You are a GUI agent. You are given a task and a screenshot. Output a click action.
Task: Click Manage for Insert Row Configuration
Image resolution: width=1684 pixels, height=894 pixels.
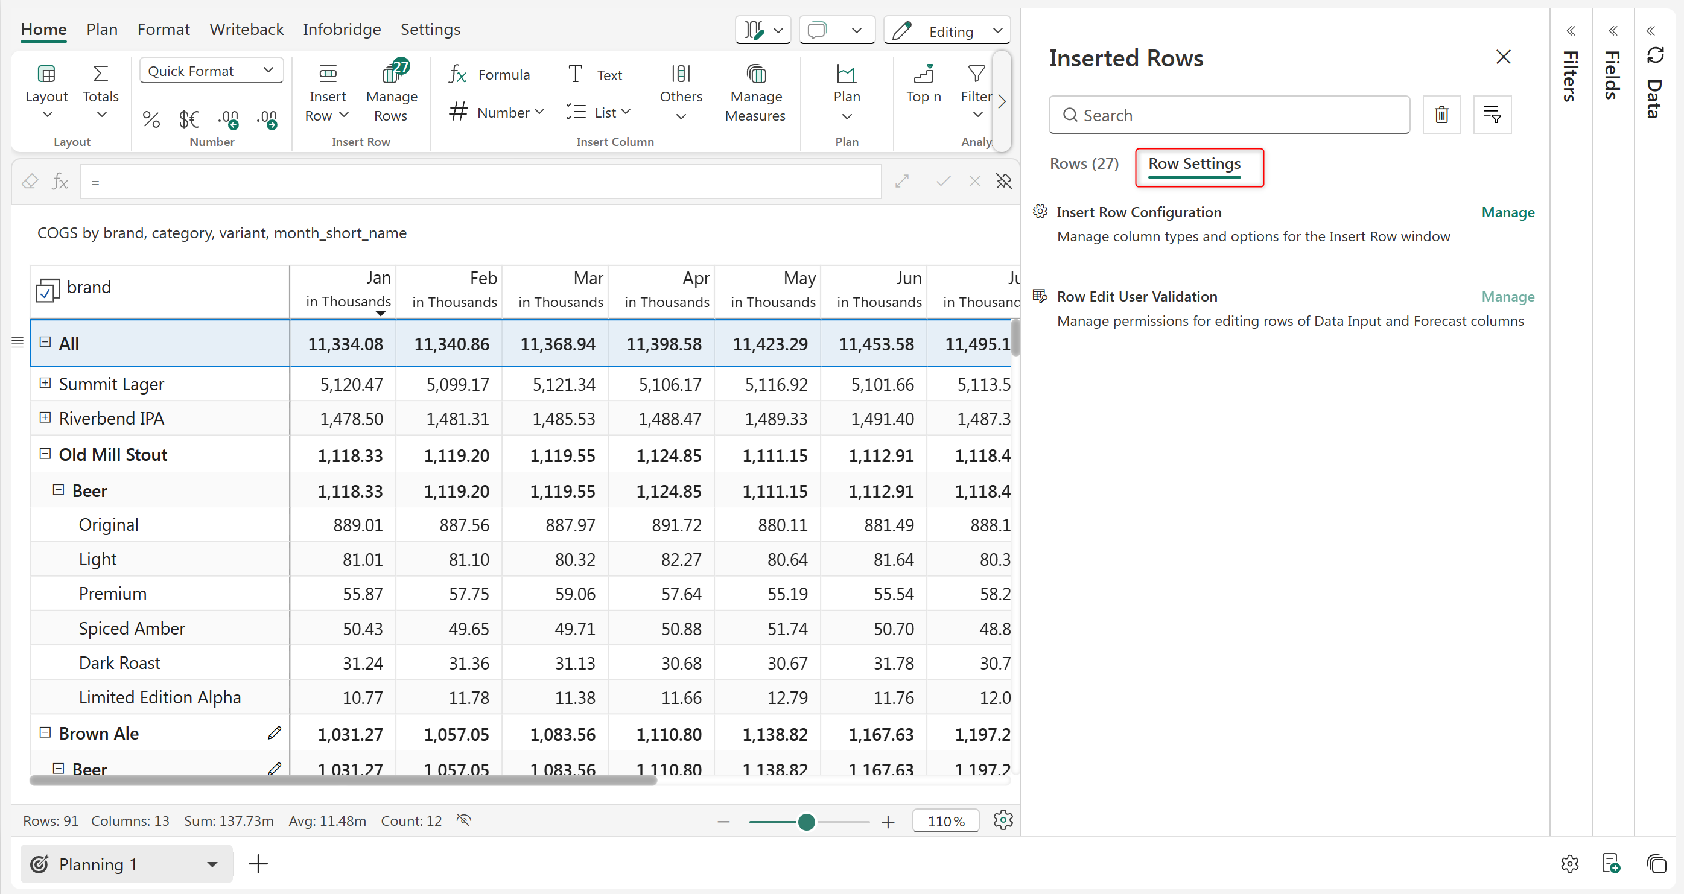pos(1507,212)
